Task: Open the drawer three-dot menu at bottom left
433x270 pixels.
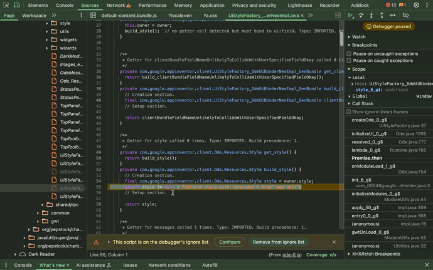Action: pyautogui.click(x=6, y=265)
